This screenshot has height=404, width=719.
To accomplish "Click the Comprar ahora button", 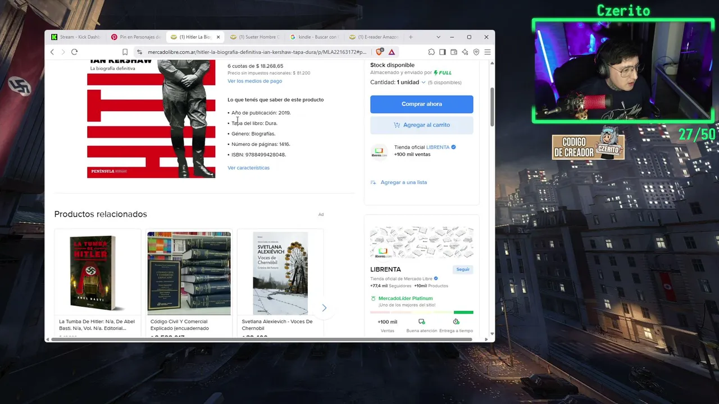I will [x=422, y=104].
